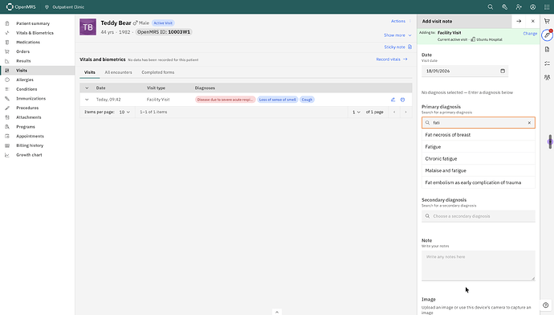554x315 pixels.
Task: Click the Note text area
Action: click(x=479, y=265)
